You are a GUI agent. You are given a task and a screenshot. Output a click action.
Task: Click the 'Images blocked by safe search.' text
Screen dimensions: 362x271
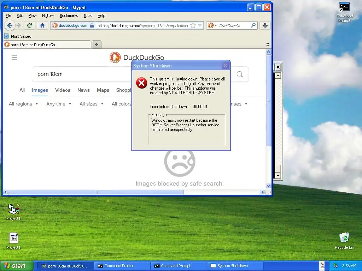click(x=179, y=183)
